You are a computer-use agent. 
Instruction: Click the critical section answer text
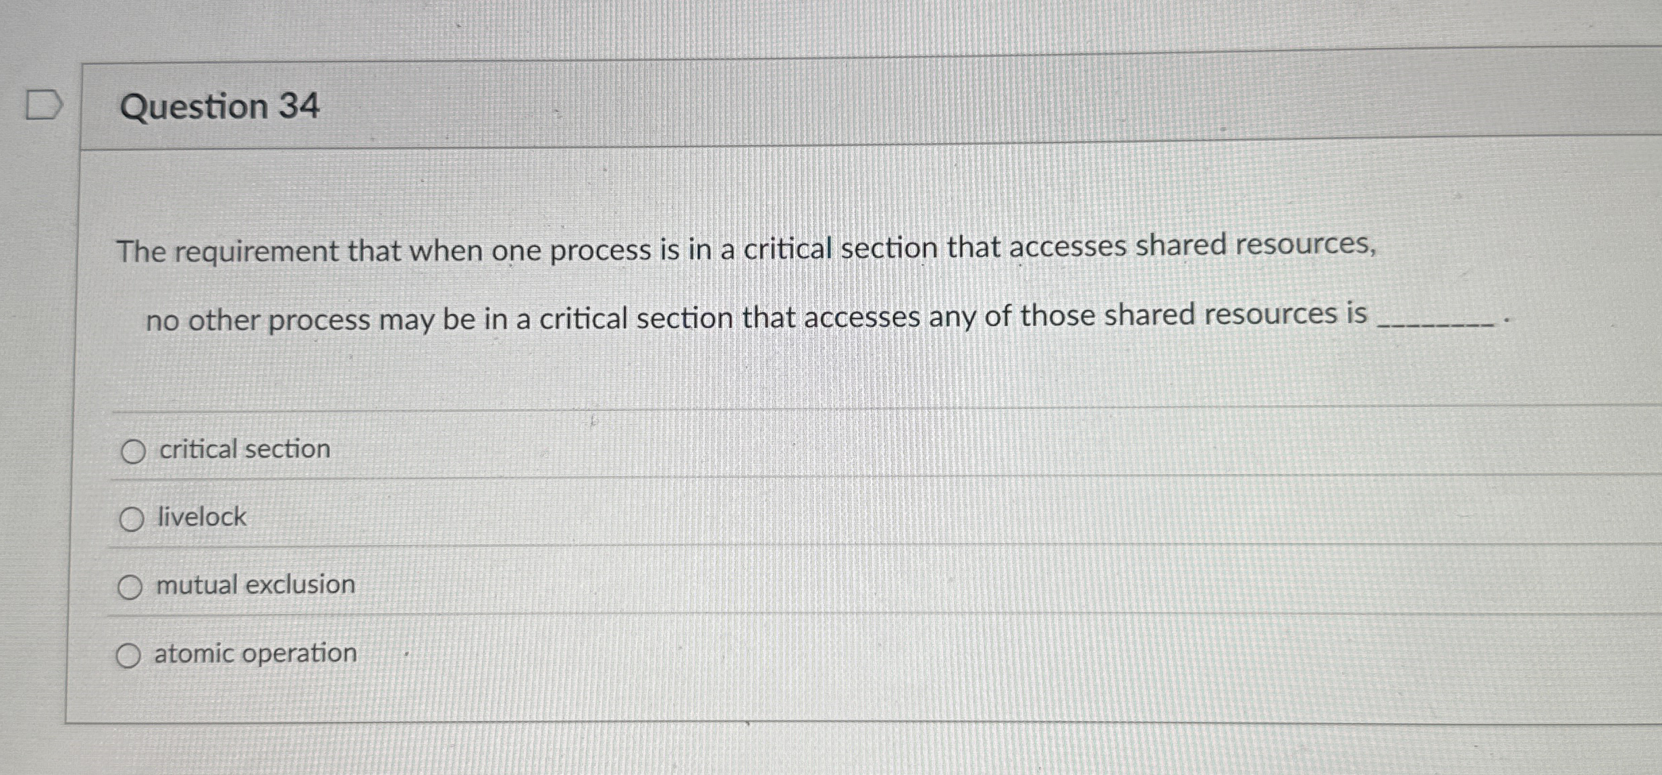point(243,450)
